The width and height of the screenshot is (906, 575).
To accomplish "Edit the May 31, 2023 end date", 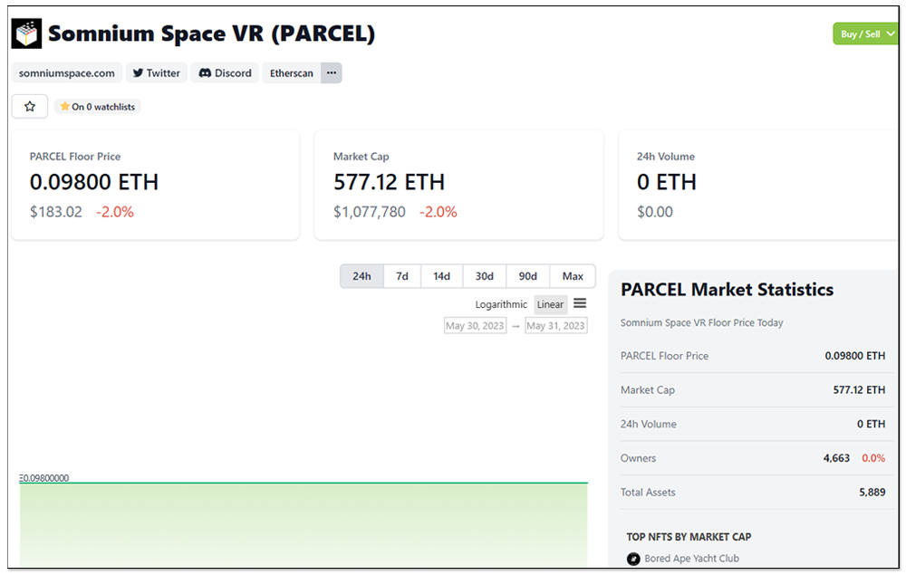I will pos(556,326).
